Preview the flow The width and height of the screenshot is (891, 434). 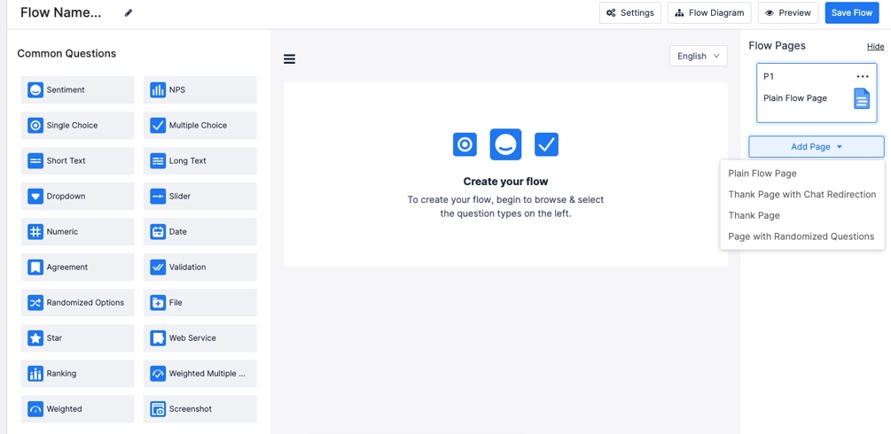pyautogui.click(x=788, y=13)
